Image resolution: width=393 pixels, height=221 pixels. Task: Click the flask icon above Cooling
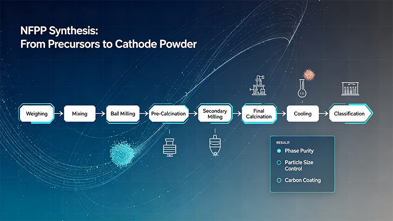pyautogui.click(x=302, y=88)
